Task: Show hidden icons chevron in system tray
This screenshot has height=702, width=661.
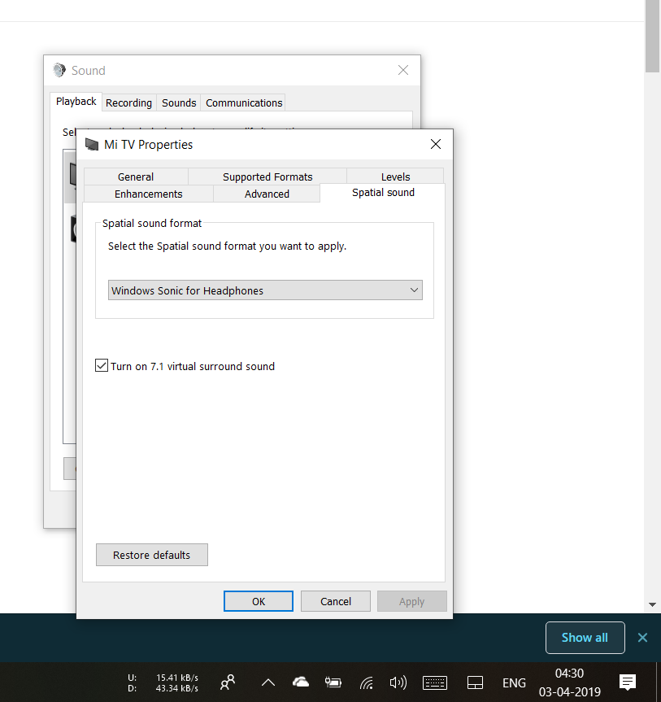Action: coord(268,682)
